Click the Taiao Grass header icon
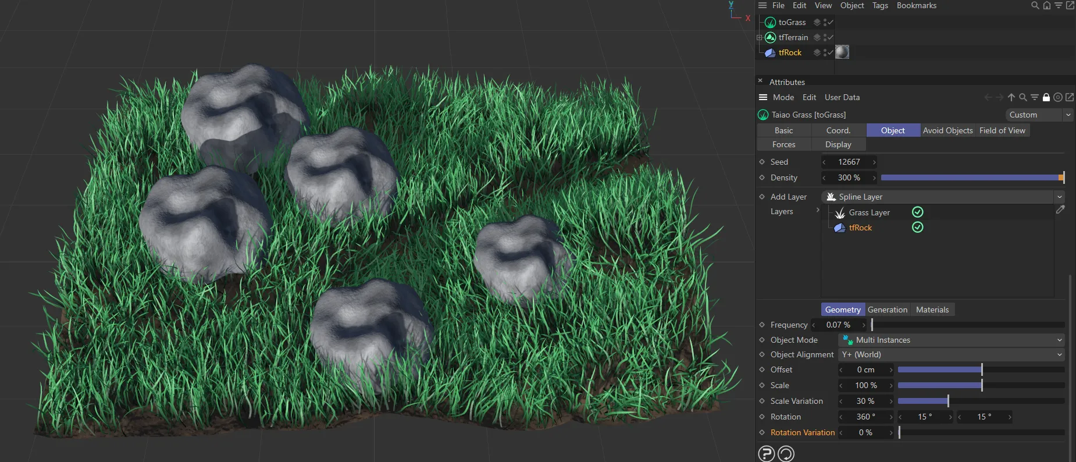Image resolution: width=1076 pixels, height=462 pixels. point(763,115)
